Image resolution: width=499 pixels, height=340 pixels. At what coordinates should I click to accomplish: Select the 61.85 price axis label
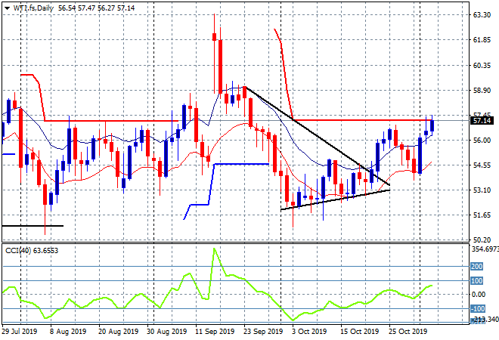pos(482,40)
